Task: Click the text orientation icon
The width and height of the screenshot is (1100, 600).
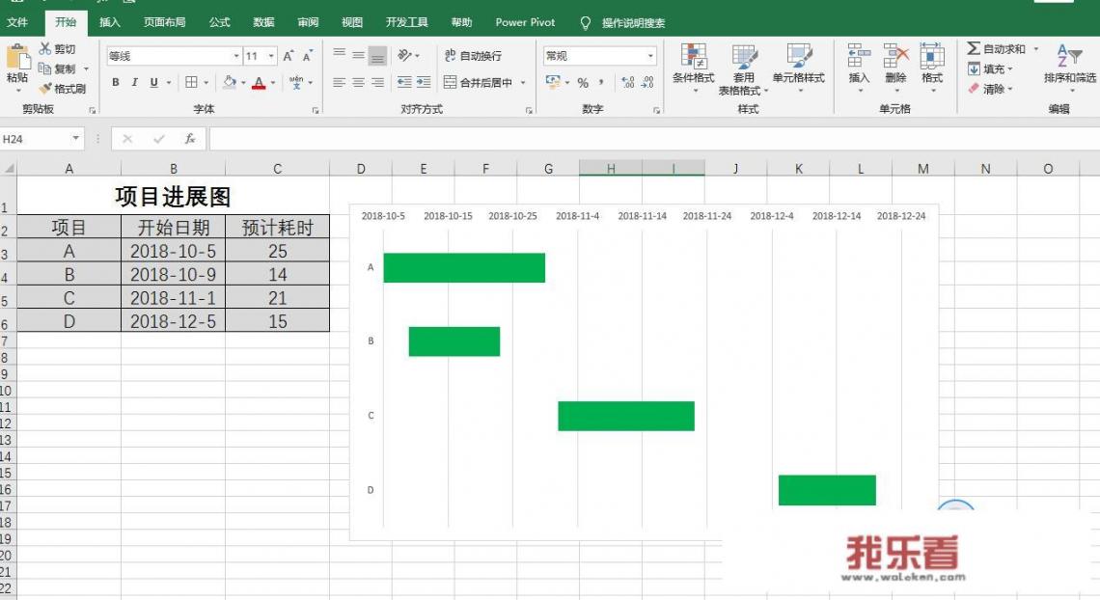Action: point(405,55)
